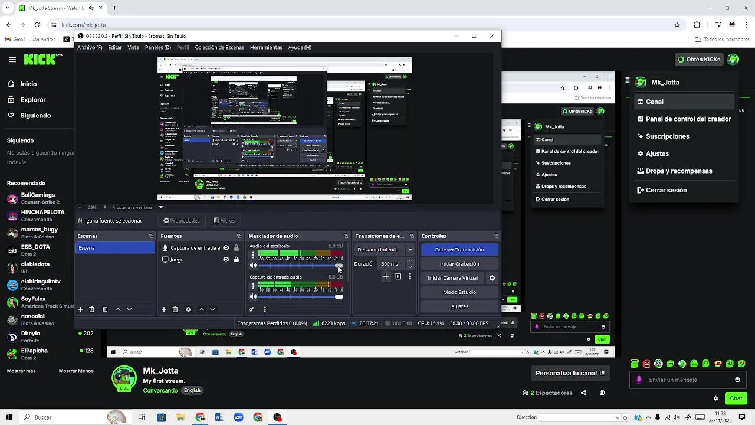This screenshot has height=425, width=755.
Task: Add a new source in the Fuentes panel
Action: (164, 309)
